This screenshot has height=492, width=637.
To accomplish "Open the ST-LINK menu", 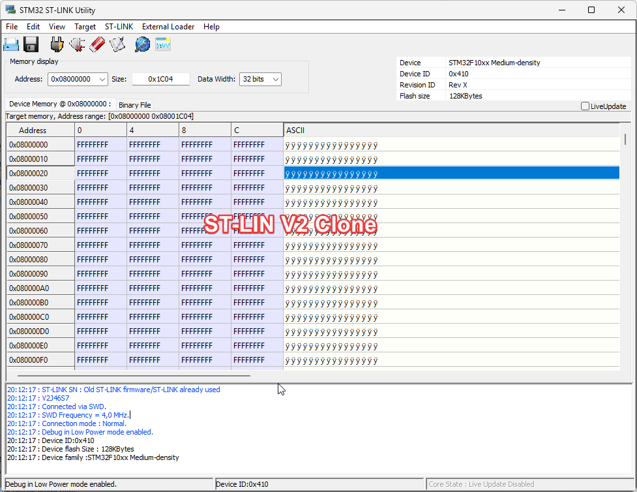I will point(119,27).
